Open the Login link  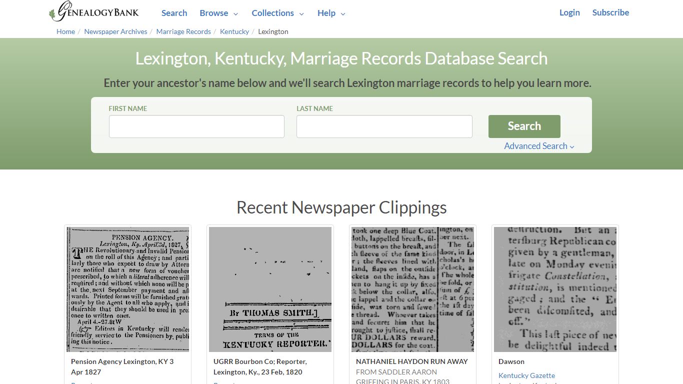coord(569,12)
